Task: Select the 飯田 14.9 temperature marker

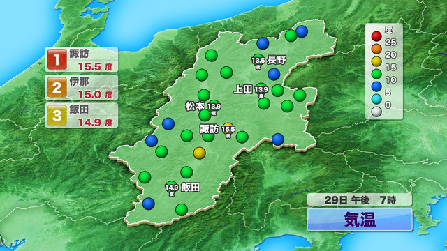Action: [172, 188]
